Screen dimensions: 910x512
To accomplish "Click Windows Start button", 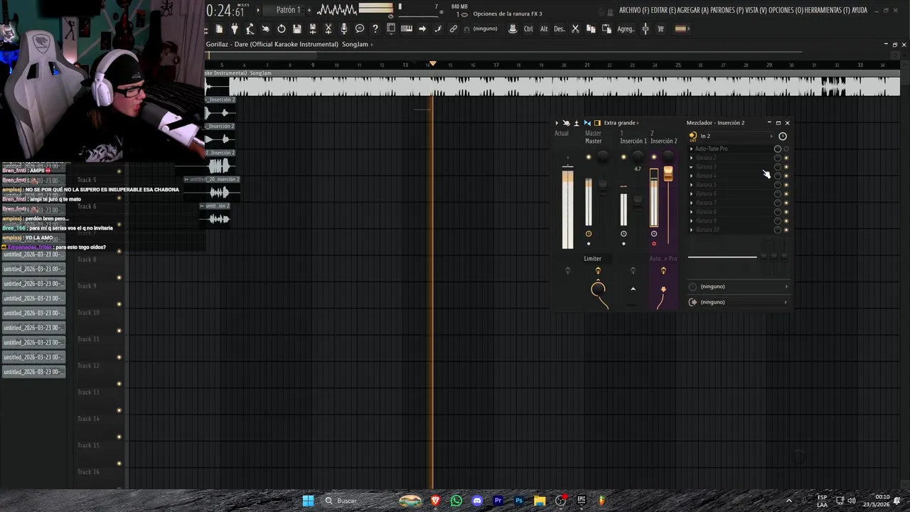I will coord(308,501).
